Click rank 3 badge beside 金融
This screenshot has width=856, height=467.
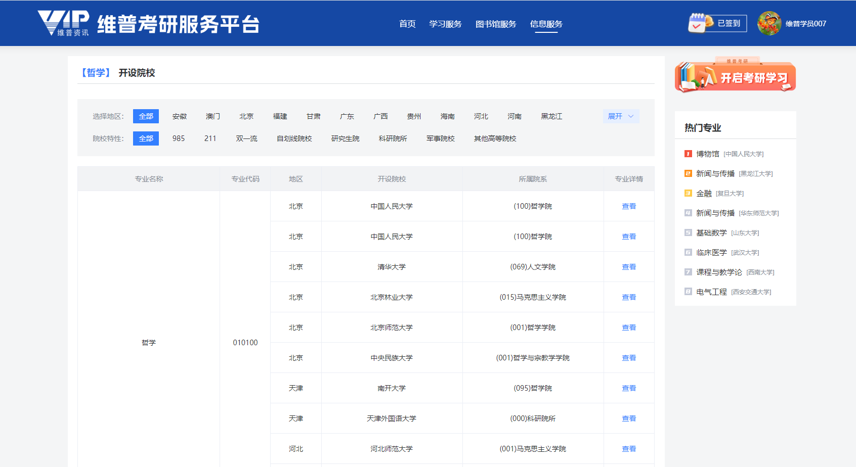[688, 193]
